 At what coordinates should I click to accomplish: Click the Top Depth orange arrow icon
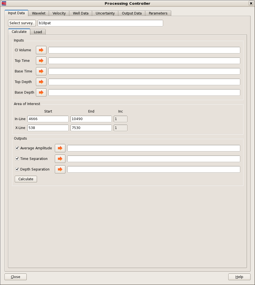coord(41,82)
